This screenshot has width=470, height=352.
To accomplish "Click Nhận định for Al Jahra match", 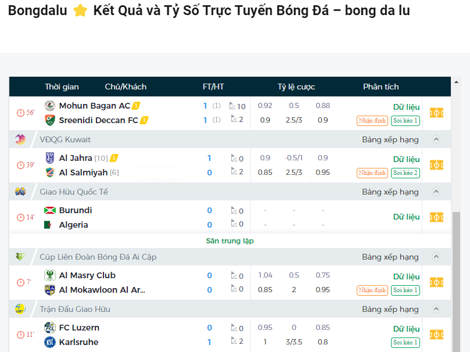I will click(x=372, y=173).
